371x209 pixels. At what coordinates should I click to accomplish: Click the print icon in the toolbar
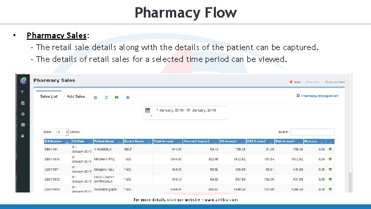tap(128, 97)
